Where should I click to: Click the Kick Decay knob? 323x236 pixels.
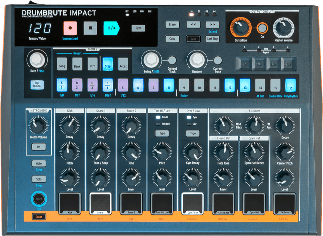[x=70, y=125]
